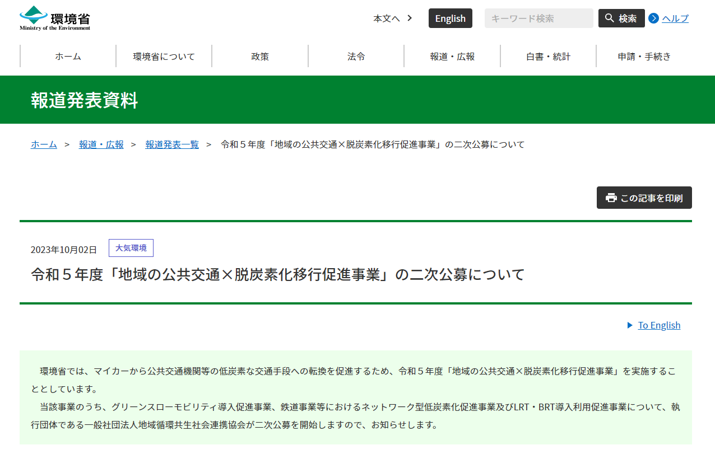
Task: Click the 大気環境 category tag
Action: 131,248
